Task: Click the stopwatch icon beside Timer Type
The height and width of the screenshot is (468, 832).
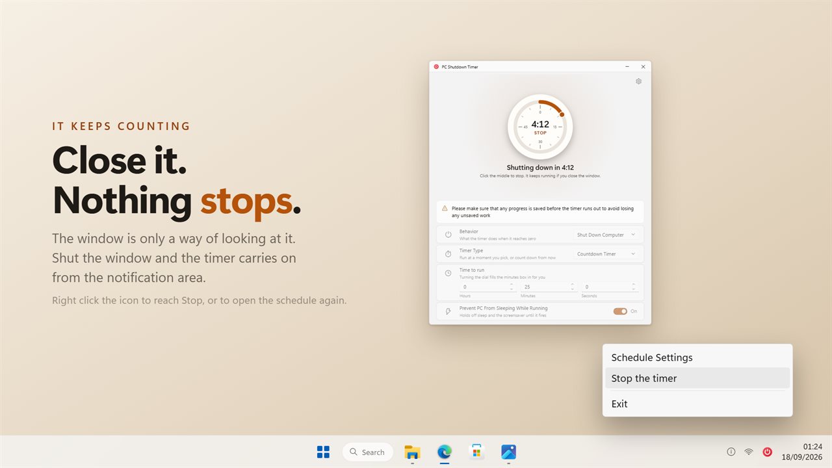Action: [448, 253]
